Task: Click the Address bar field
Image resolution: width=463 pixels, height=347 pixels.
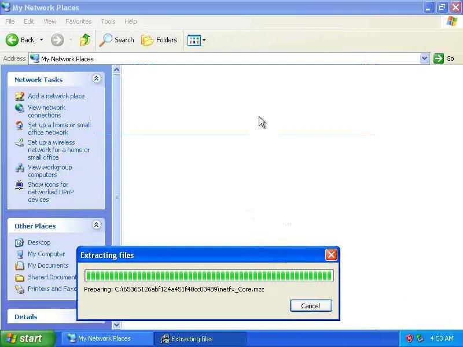Action: [225, 59]
